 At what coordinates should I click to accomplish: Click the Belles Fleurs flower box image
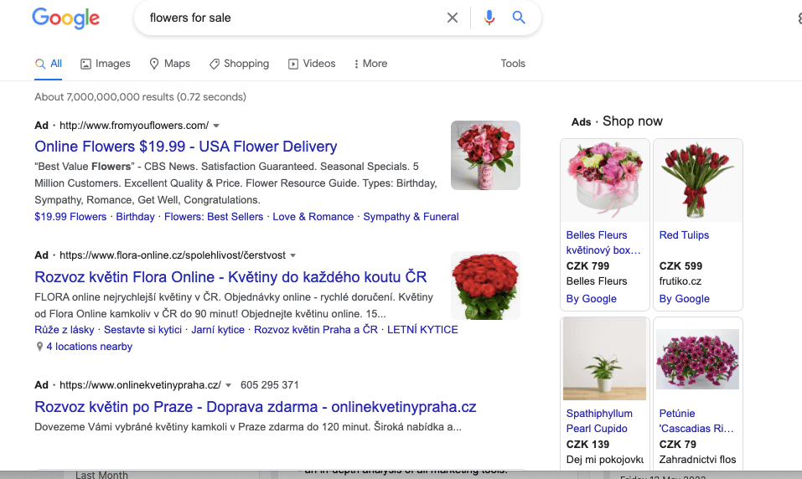click(604, 181)
